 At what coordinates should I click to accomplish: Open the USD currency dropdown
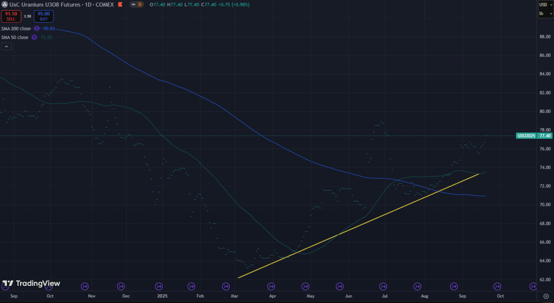(545, 5)
